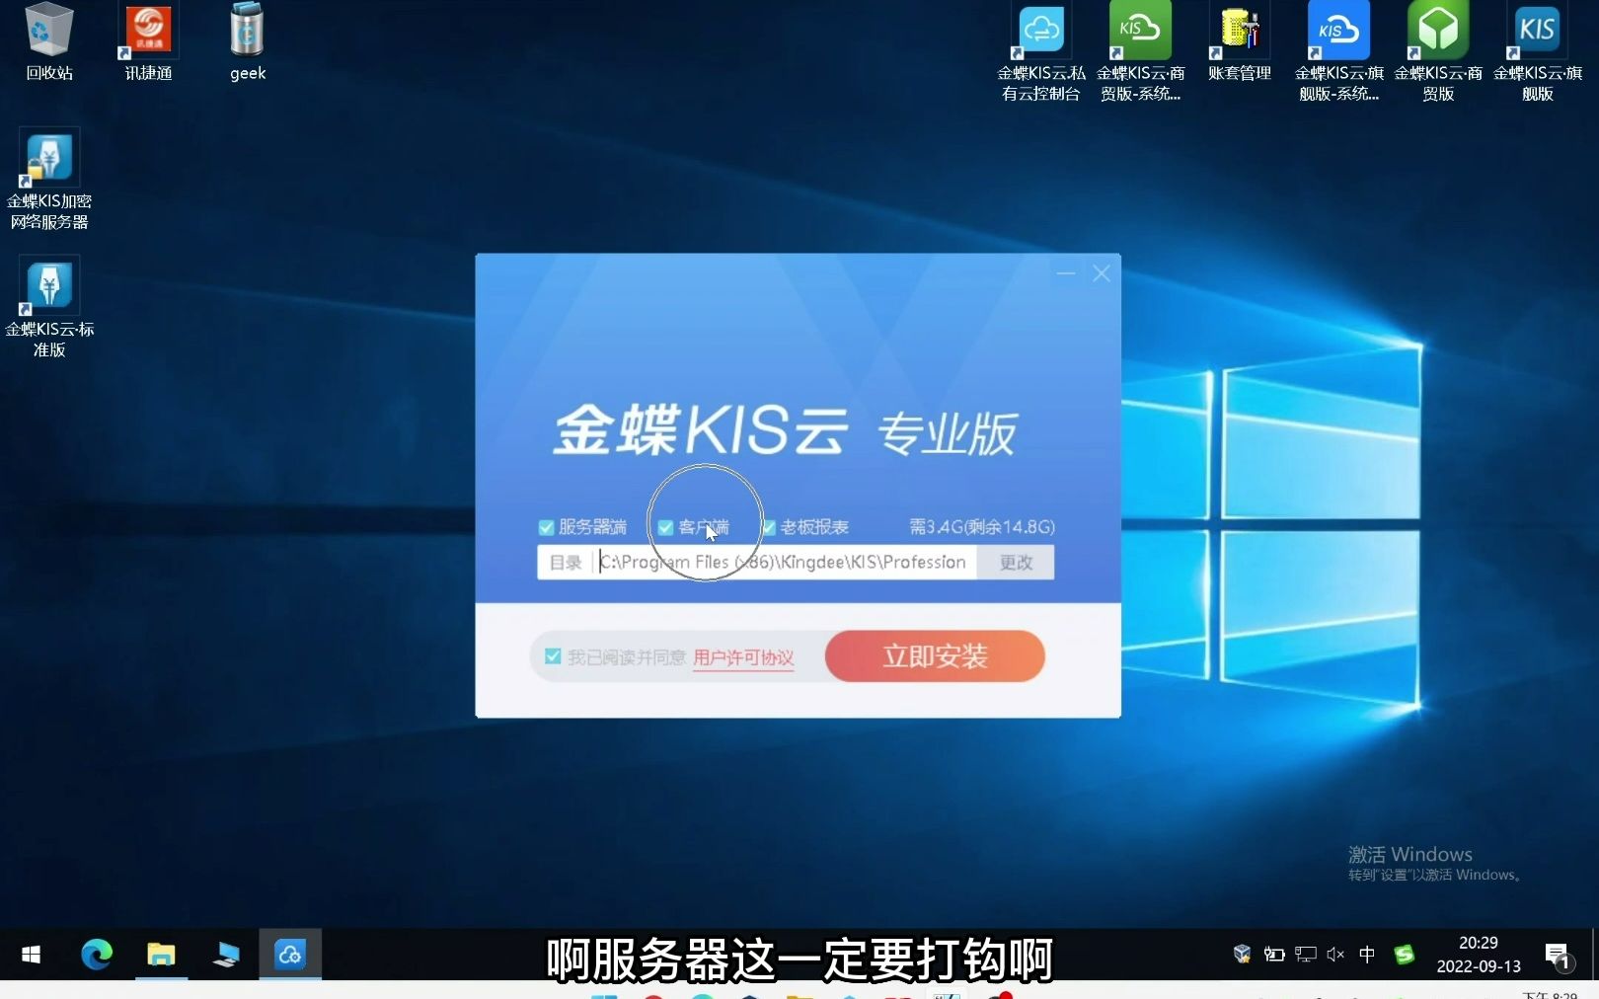
Task: Open File Explorer from the taskbar
Action: coord(161,955)
